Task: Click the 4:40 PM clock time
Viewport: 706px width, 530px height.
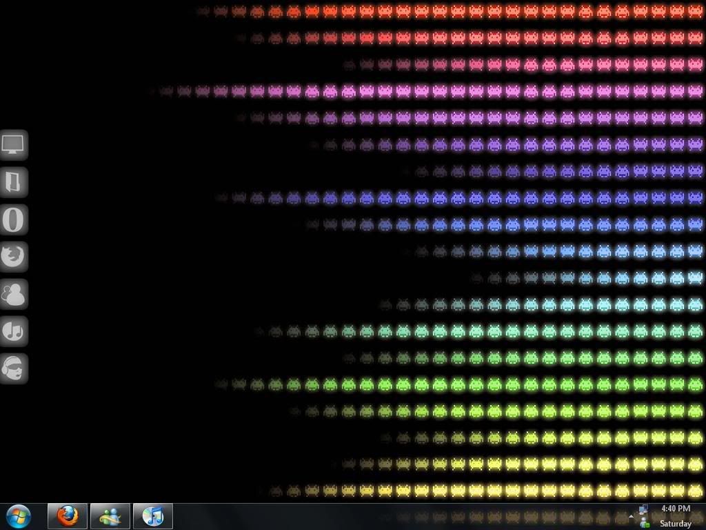Action: [x=675, y=509]
